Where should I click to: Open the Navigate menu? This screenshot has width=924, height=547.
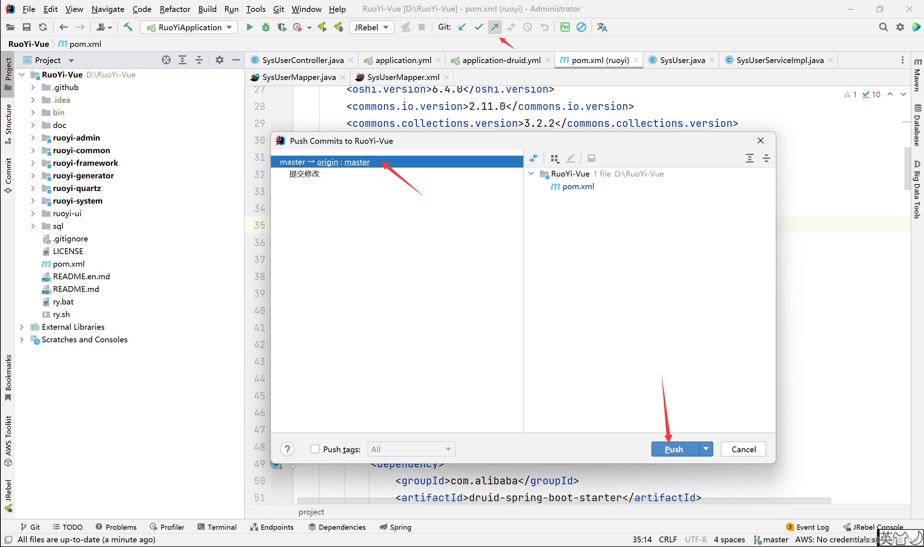[108, 9]
